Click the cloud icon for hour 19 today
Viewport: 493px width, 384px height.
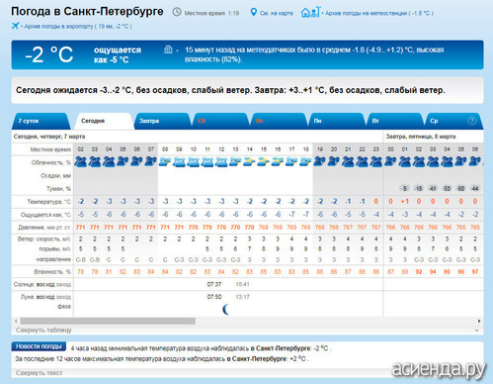coord(320,161)
